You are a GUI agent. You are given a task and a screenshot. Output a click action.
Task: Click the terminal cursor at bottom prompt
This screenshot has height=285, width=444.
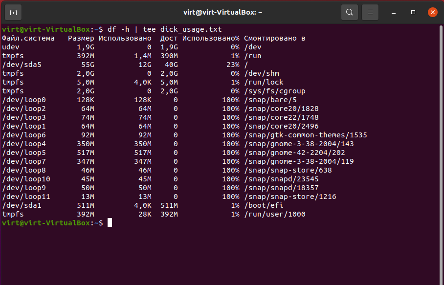pos(110,223)
